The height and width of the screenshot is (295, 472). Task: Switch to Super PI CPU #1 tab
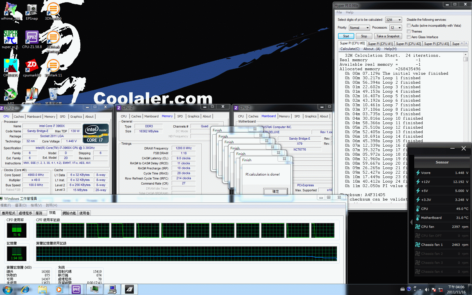click(380, 44)
